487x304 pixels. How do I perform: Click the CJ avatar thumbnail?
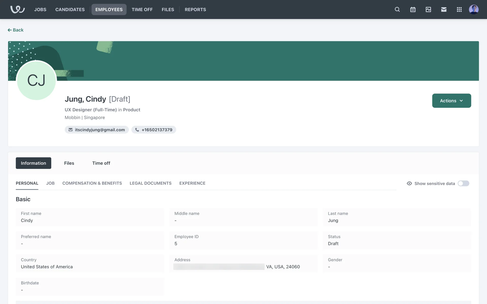tap(36, 81)
